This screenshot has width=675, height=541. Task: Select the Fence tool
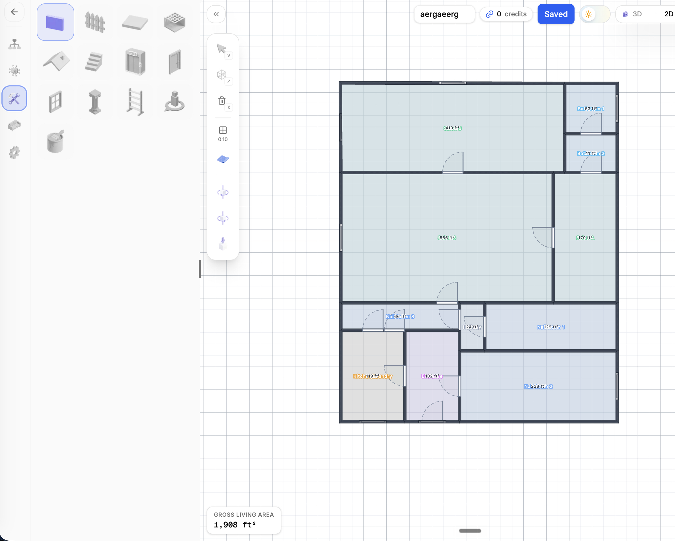(95, 22)
